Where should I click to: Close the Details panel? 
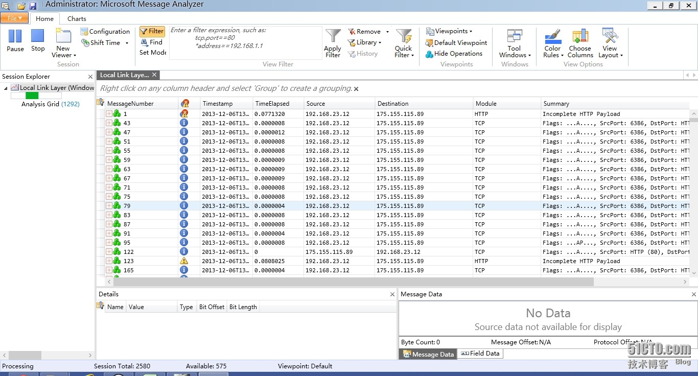[392, 294]
